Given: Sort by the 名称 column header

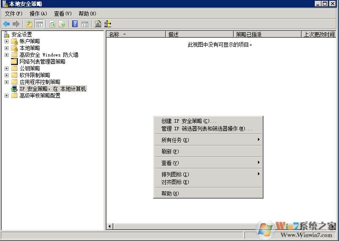Looking at the screenshot, I should (136, 34).
